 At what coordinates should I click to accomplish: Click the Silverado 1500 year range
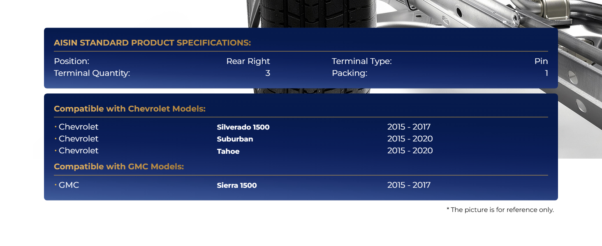pyautogui.click(x=409, y=127)
